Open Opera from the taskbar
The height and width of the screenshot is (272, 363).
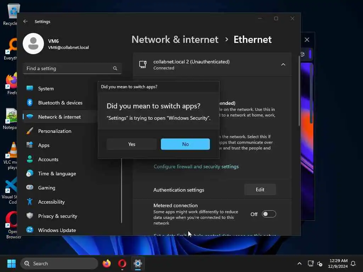coord(122,263)
